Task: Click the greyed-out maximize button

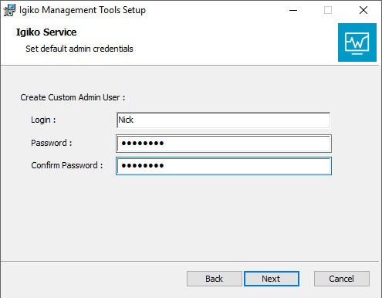Action: click(328, 10)
